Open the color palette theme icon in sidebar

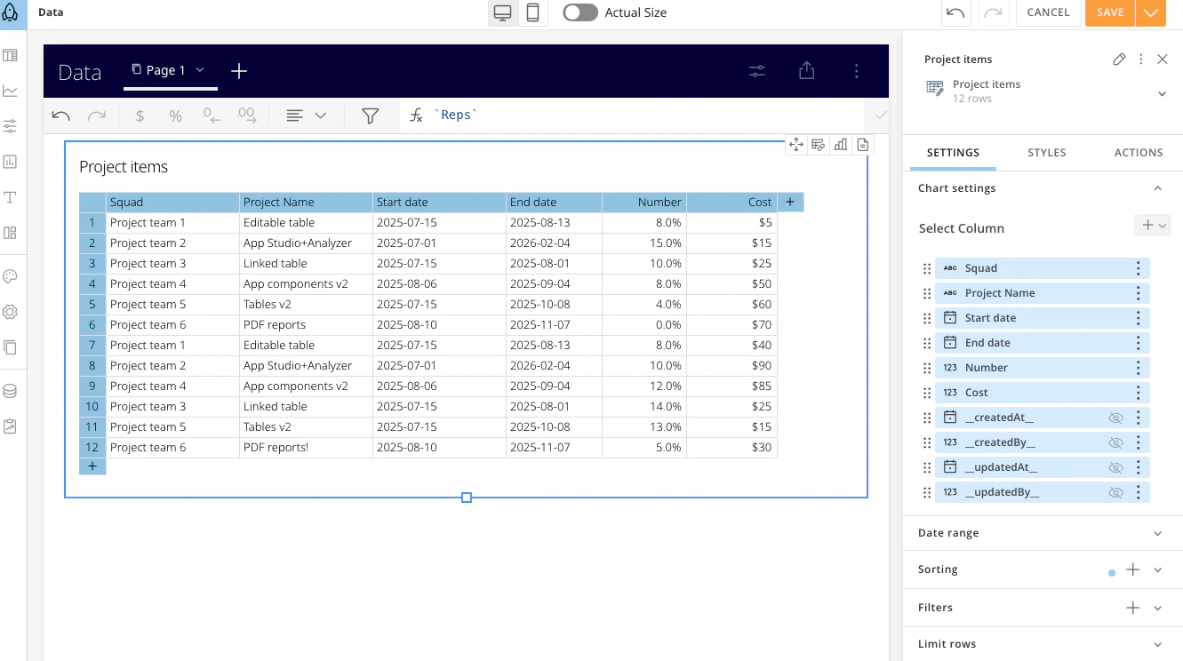coord(11,276)
